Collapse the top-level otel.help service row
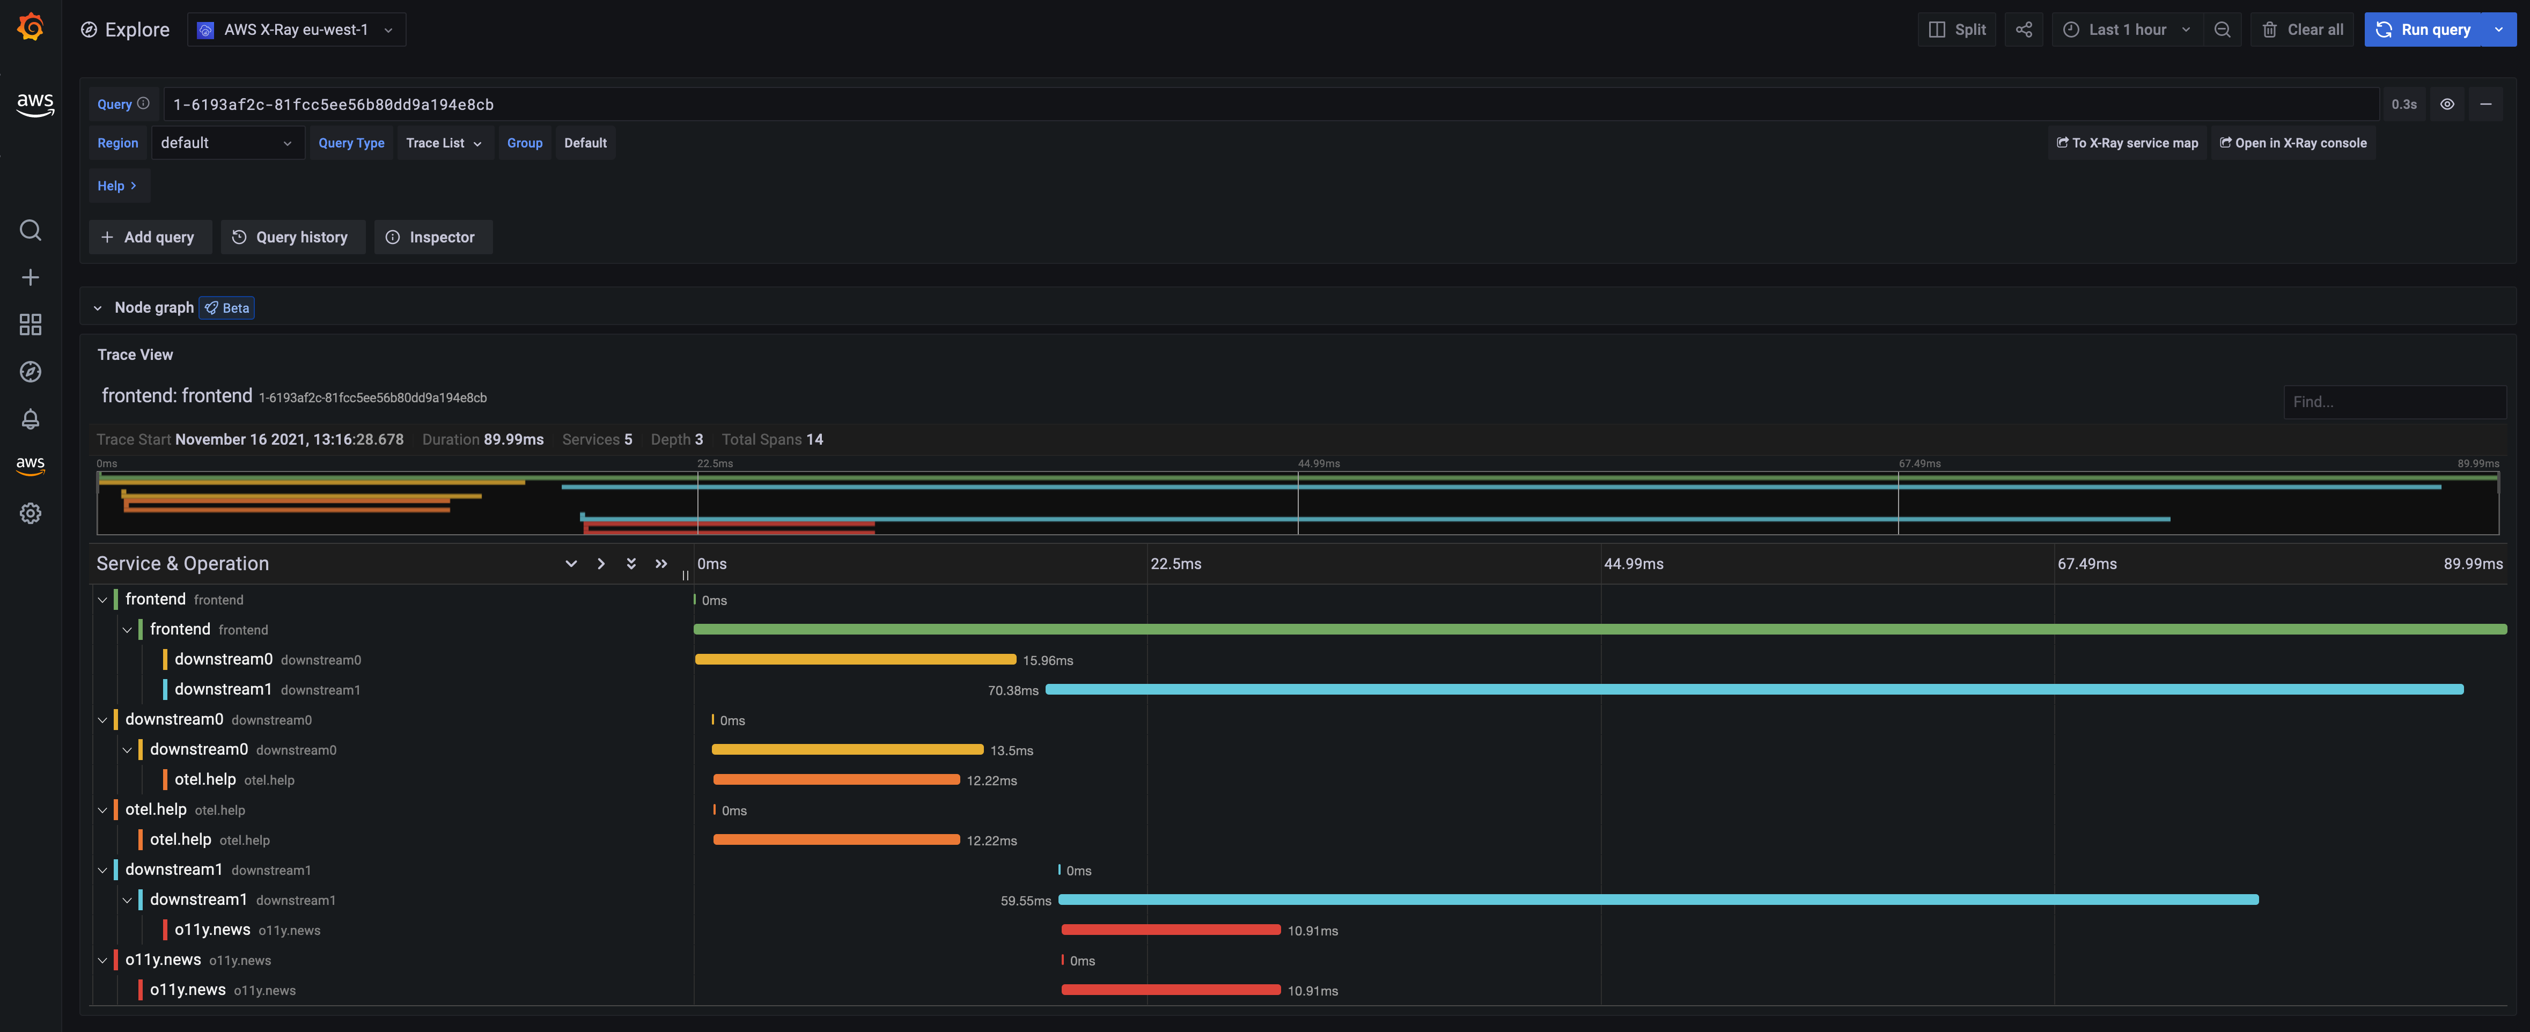Viewport: 2530px width, 1032px height. [x=102, y=810]
